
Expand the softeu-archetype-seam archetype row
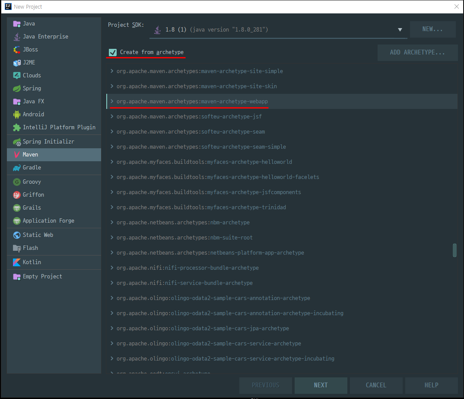pyautogui.click(x=112, y=131)
